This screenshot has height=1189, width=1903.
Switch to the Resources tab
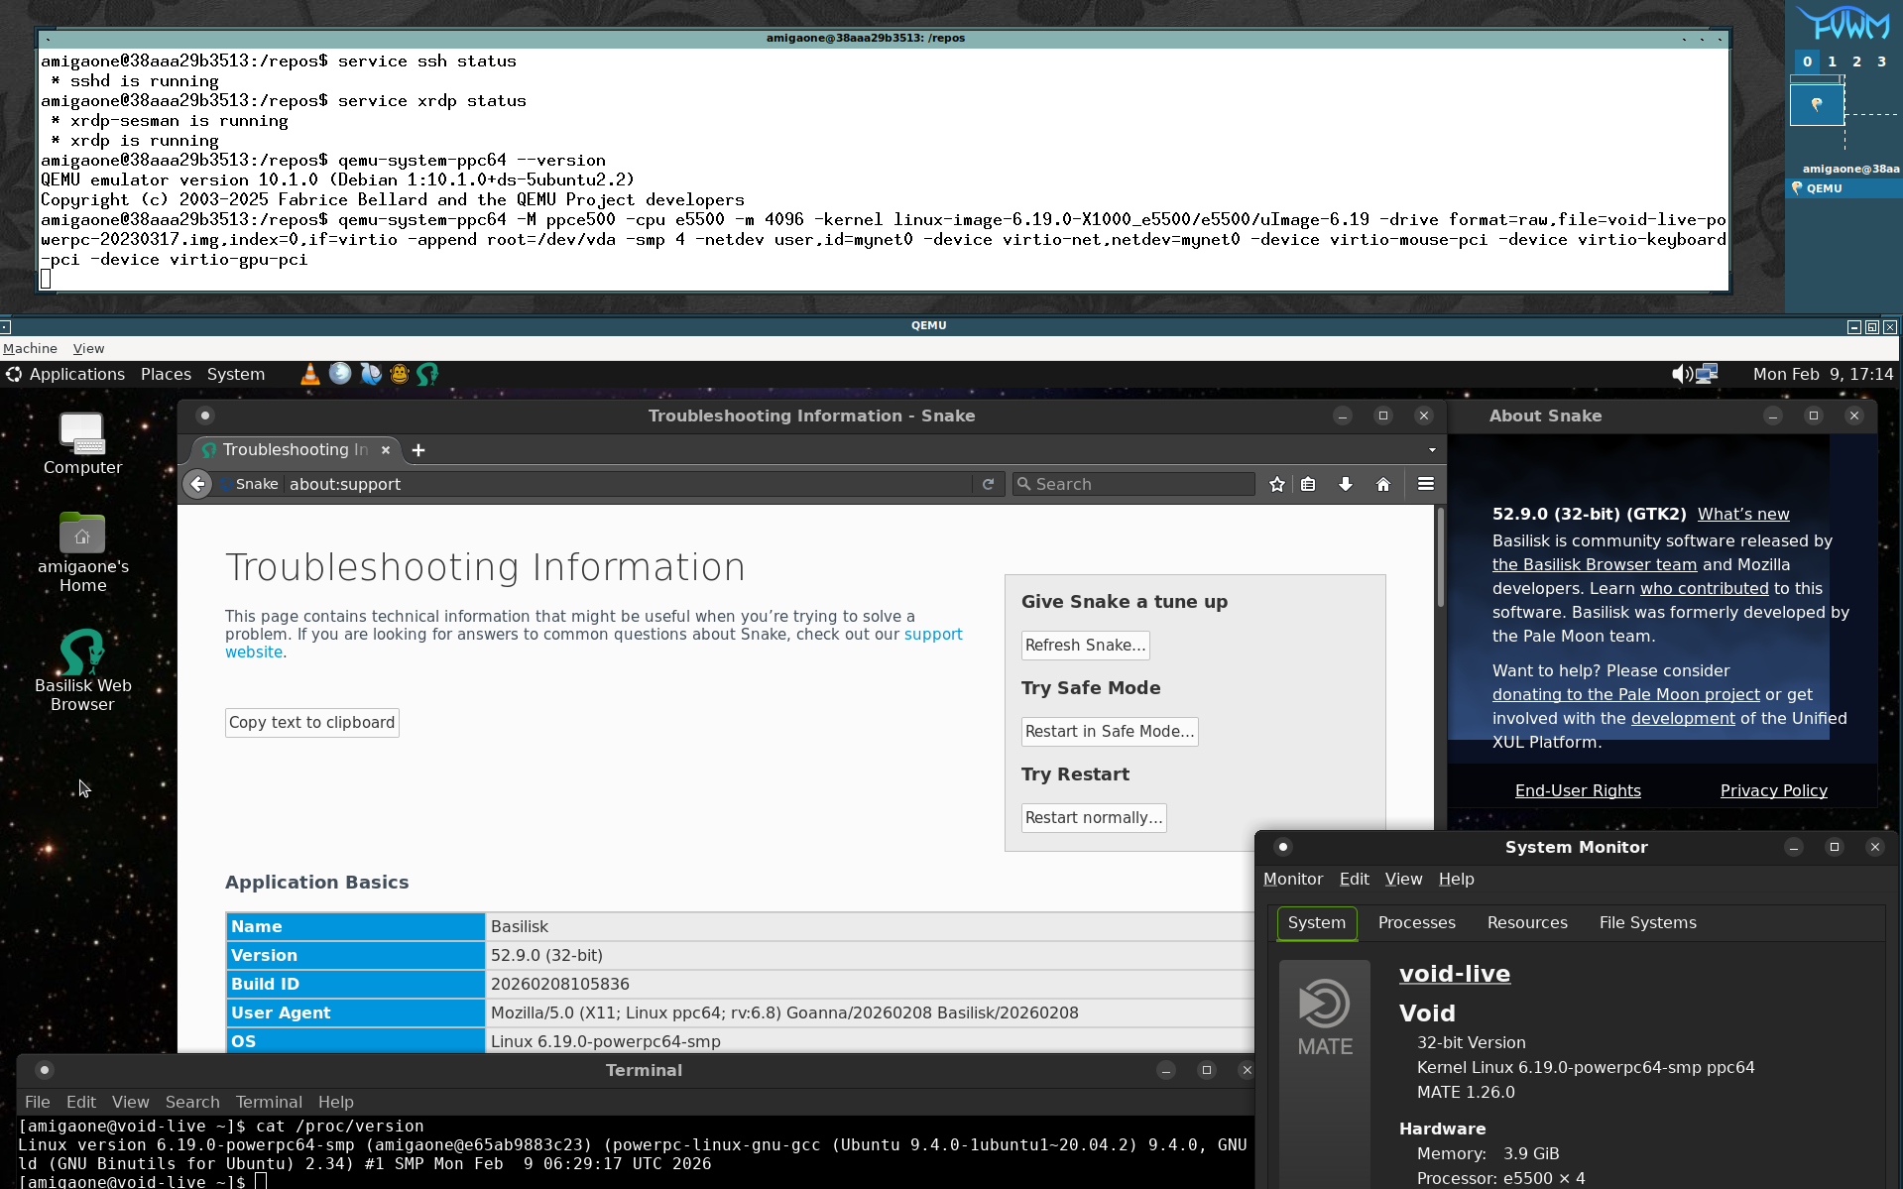click(1527, 922)
